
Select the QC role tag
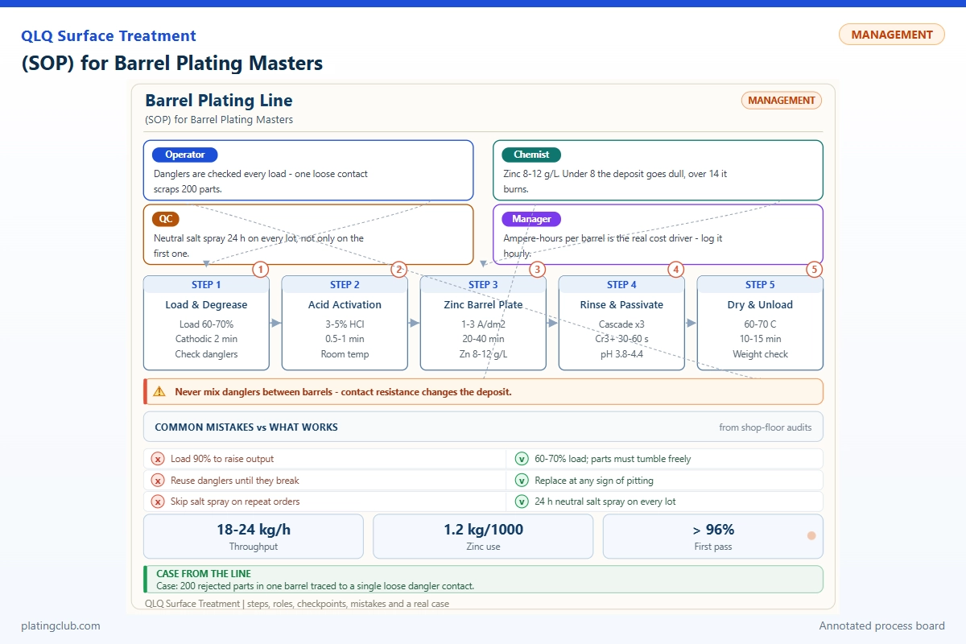166,219
